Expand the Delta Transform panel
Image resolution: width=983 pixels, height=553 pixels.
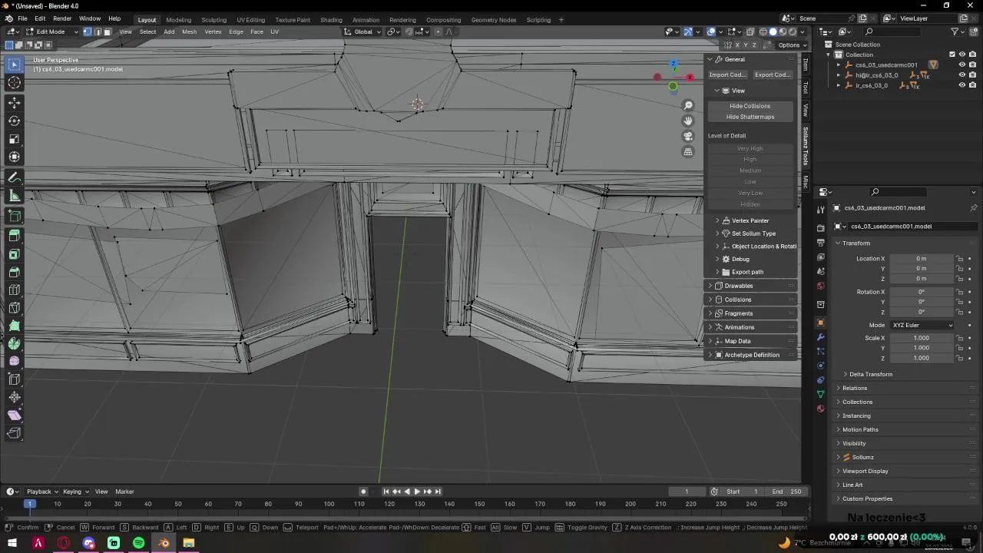point(871,374)
